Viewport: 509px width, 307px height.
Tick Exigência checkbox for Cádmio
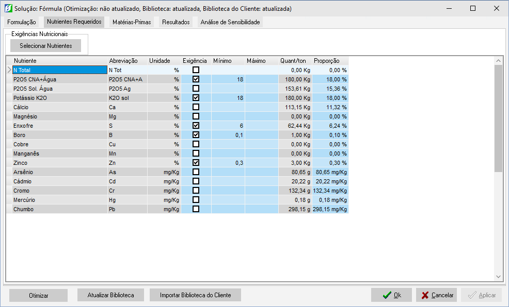coord(196,181)
